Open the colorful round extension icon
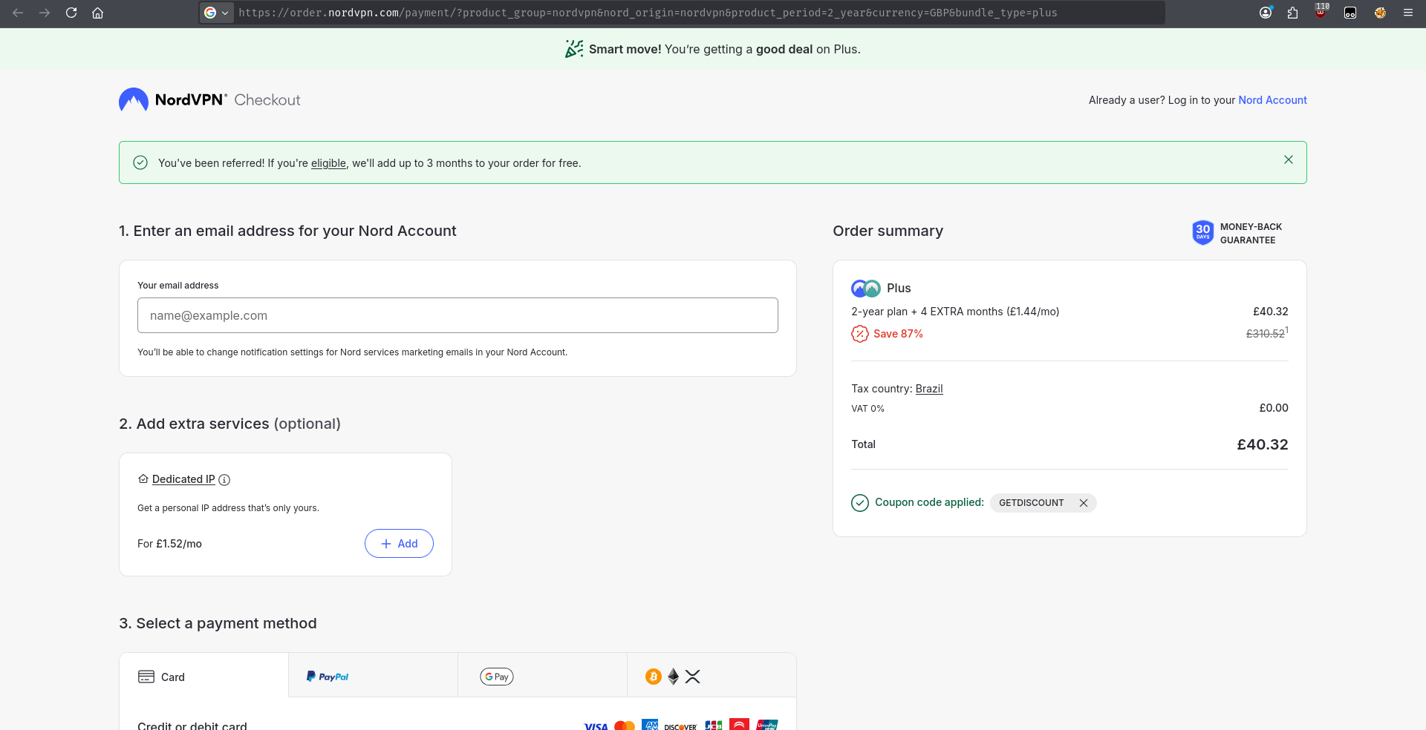 click(x=1380, y=13)
